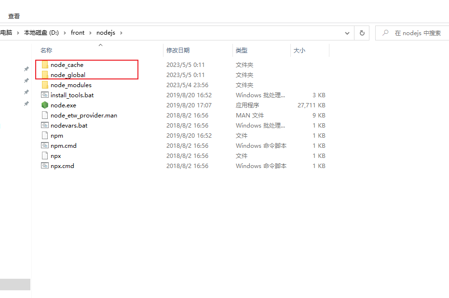Select file name nodevars.bat

[x=69, y=126]
